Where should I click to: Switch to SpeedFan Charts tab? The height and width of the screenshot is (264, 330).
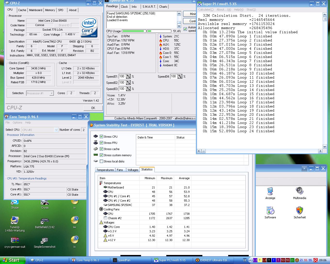tap(163, 7)
